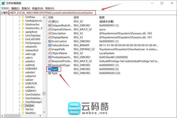Click the (默认) string value icon
This screenshot has height=118, width=177.
50,21
